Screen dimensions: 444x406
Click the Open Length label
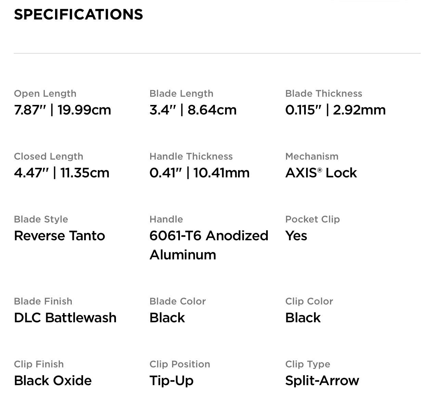pos(45,94)
